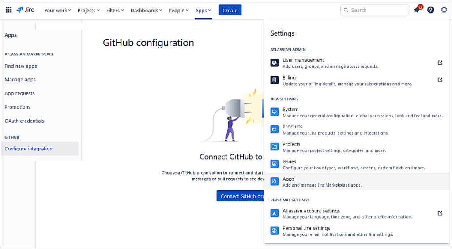Open OAuth credentials in the sidebar

pos(24,121)
